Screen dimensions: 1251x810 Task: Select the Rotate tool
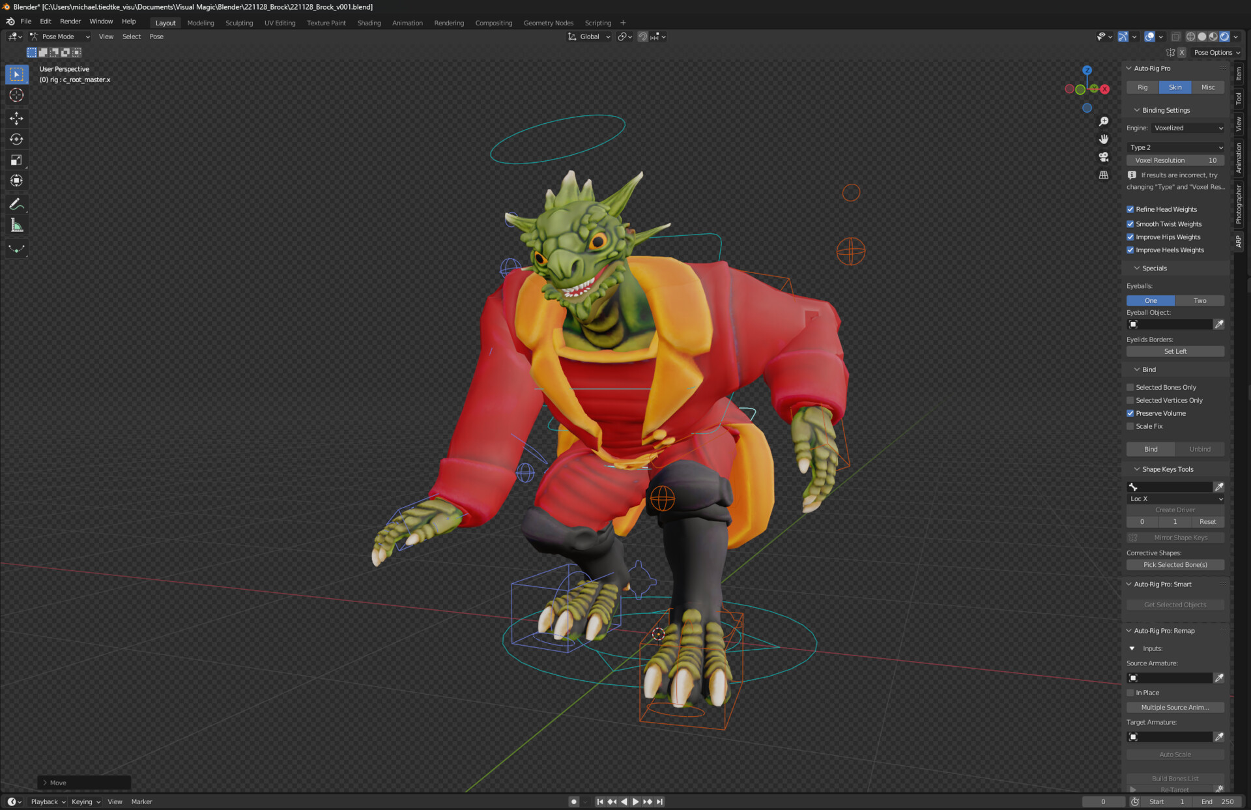tap(16, 139)
